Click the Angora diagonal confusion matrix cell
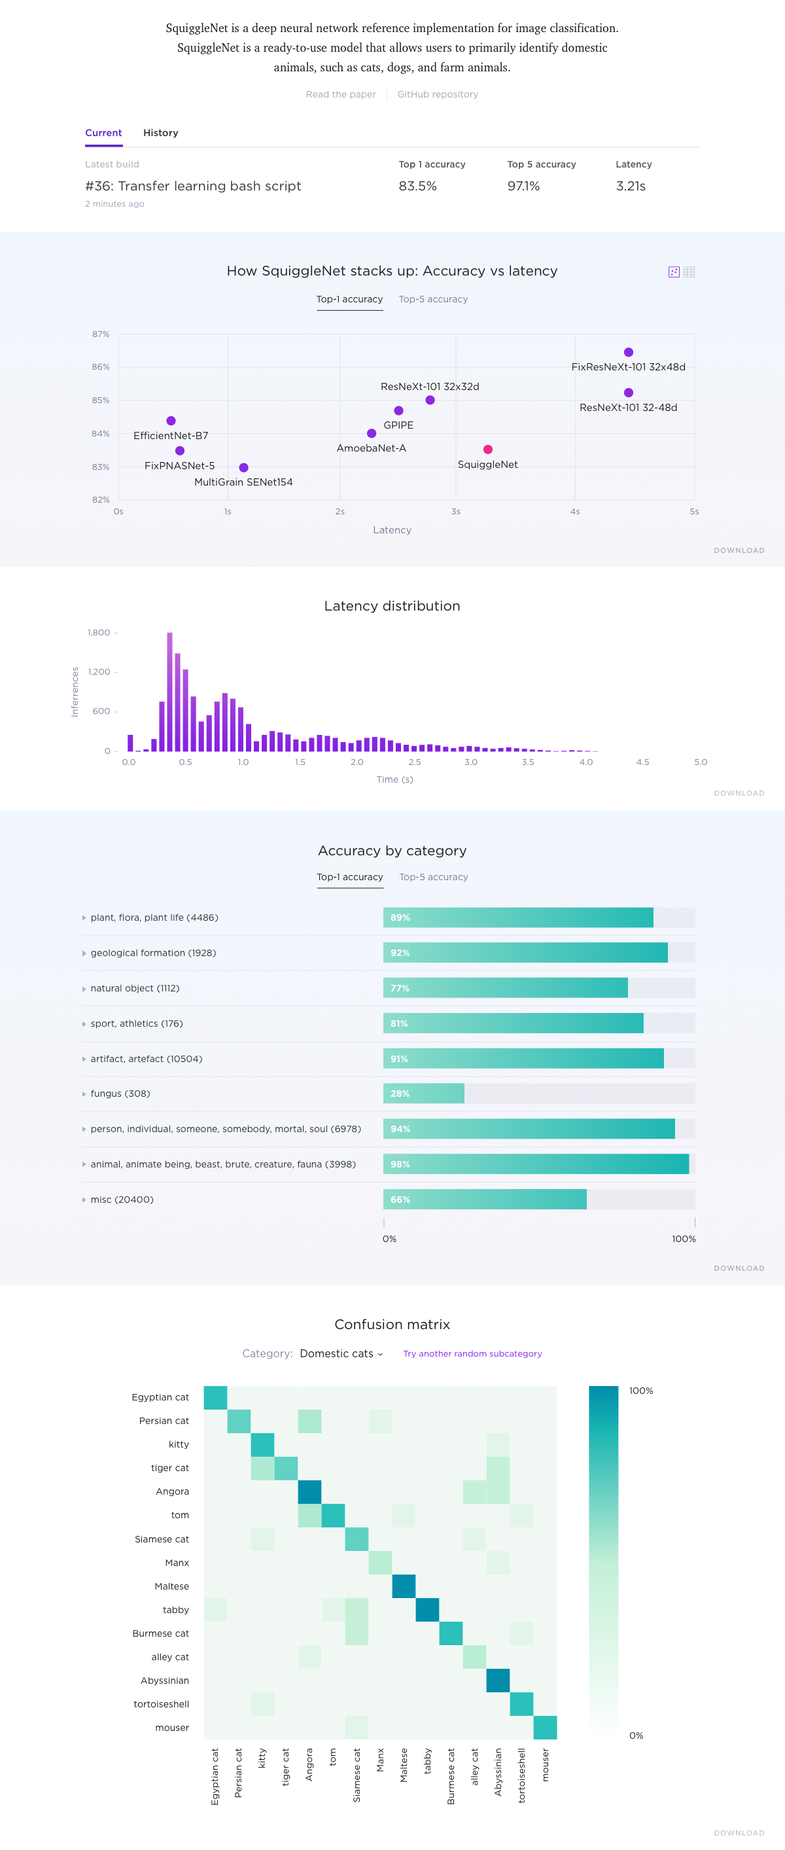The image size is (785, 1850). tap(309, 1491)
